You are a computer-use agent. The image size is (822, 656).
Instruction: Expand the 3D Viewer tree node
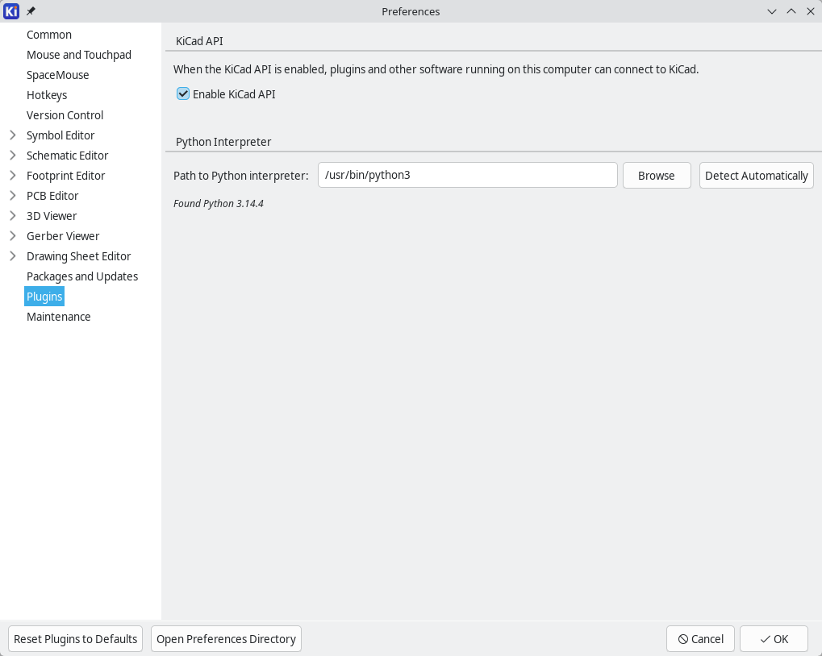pos(13,216)
